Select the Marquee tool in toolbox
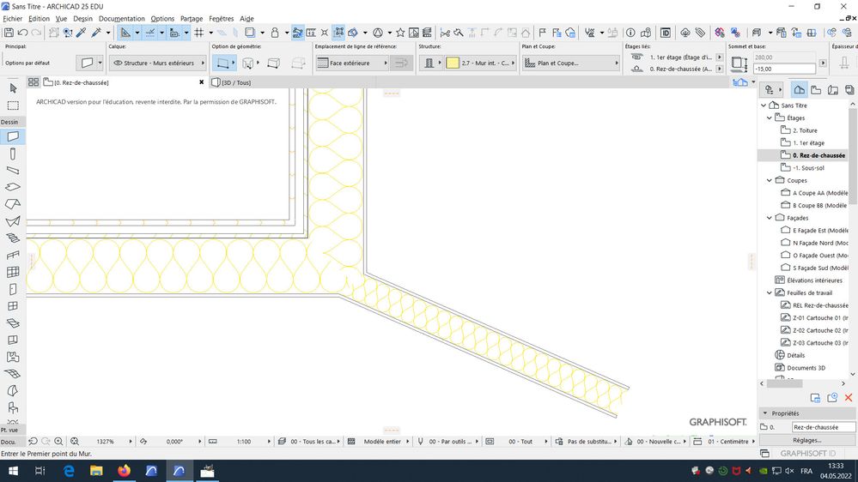Image resolution: width=858 pixels, height=482 pixels. click(13, 105)
